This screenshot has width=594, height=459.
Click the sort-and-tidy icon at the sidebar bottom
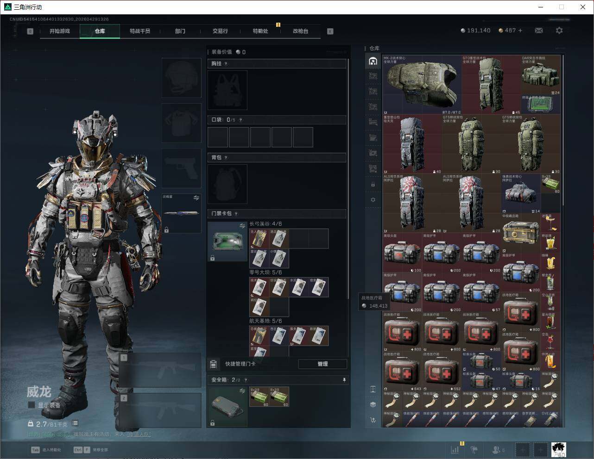click(x=373, y=420)
